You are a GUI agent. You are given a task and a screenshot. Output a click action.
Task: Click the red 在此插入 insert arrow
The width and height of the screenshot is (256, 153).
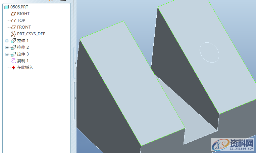pos(13,68)
